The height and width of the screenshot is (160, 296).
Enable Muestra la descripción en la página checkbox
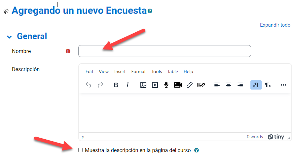(80, 150)
